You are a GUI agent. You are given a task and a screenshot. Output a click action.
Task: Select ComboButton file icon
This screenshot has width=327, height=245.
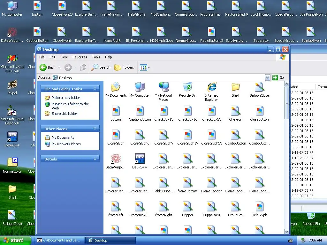pyautogui.click(x=235, y=137)
